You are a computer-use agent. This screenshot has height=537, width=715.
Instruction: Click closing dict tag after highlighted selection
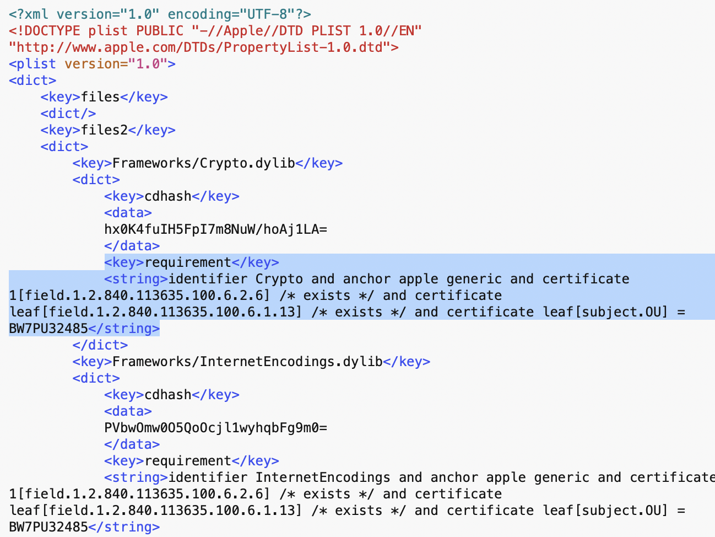[100, 345]
